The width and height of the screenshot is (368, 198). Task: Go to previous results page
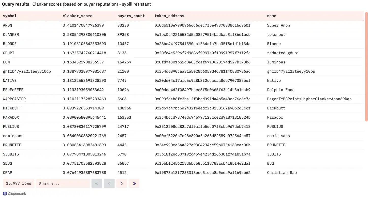tap(109, 183)
